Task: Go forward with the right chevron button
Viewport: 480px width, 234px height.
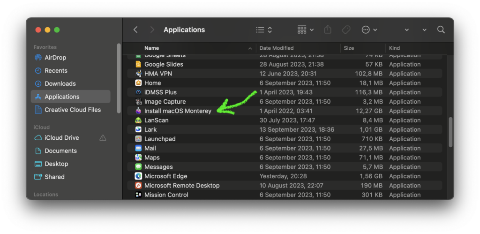Action: (152, 30)
